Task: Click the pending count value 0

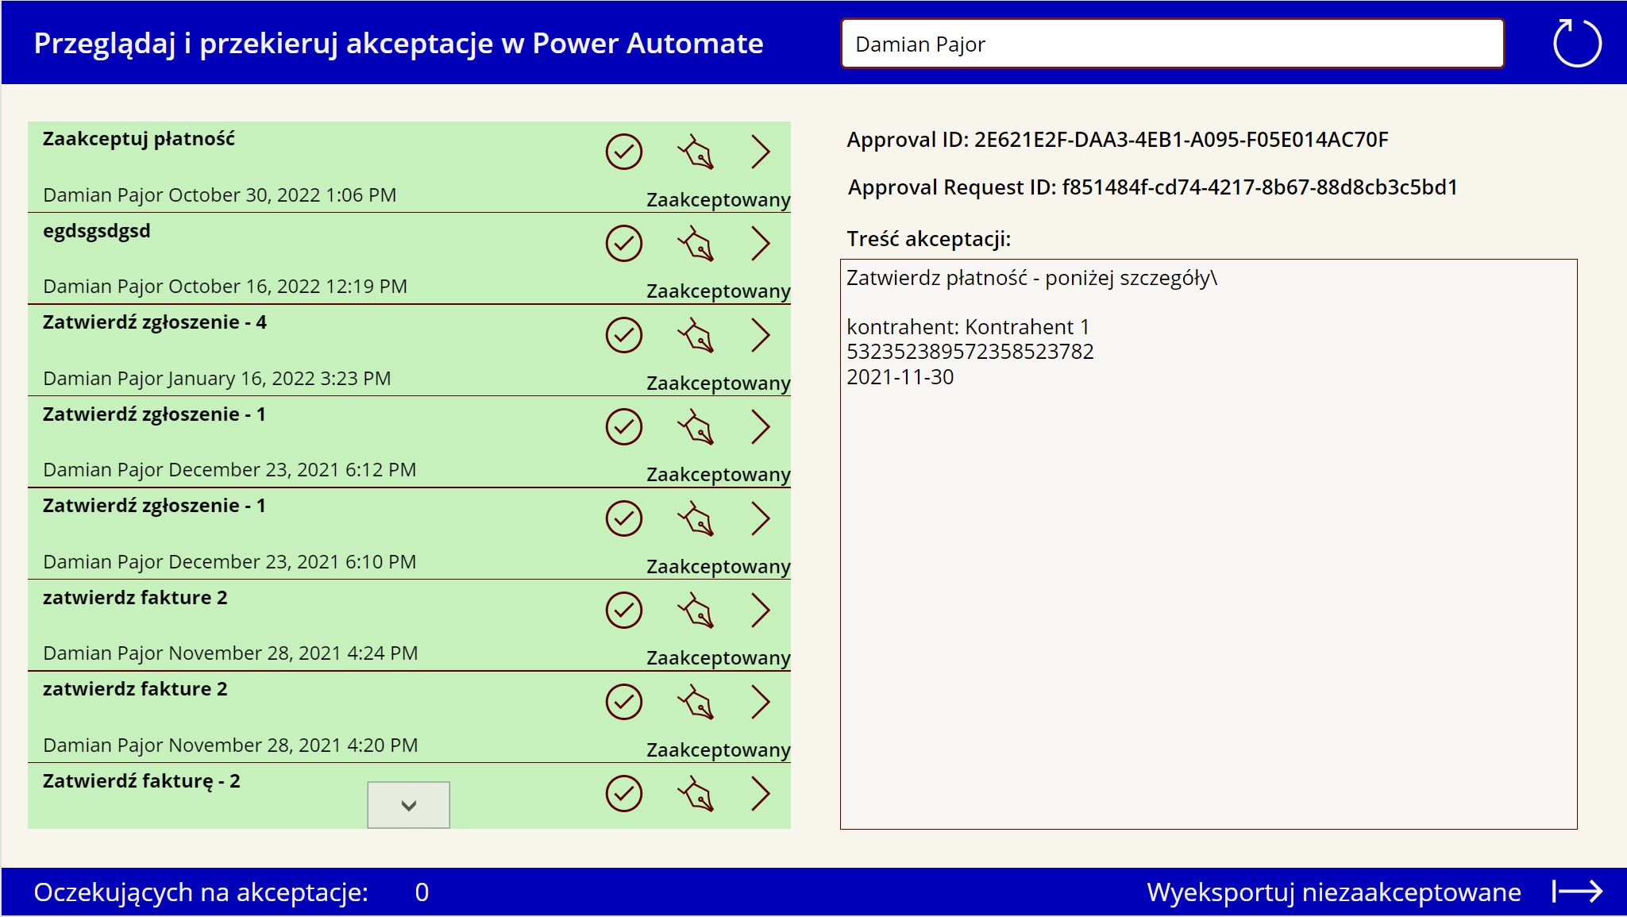Action: coord(422,892)
